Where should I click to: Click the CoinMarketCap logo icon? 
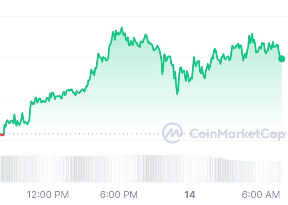click(x=172, y=133)
